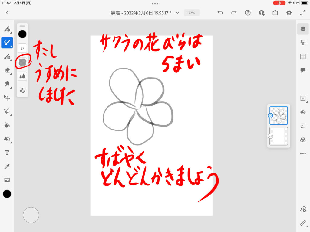Select the Vector brush tool
The image size is (310, 232).
coord(7,56)
